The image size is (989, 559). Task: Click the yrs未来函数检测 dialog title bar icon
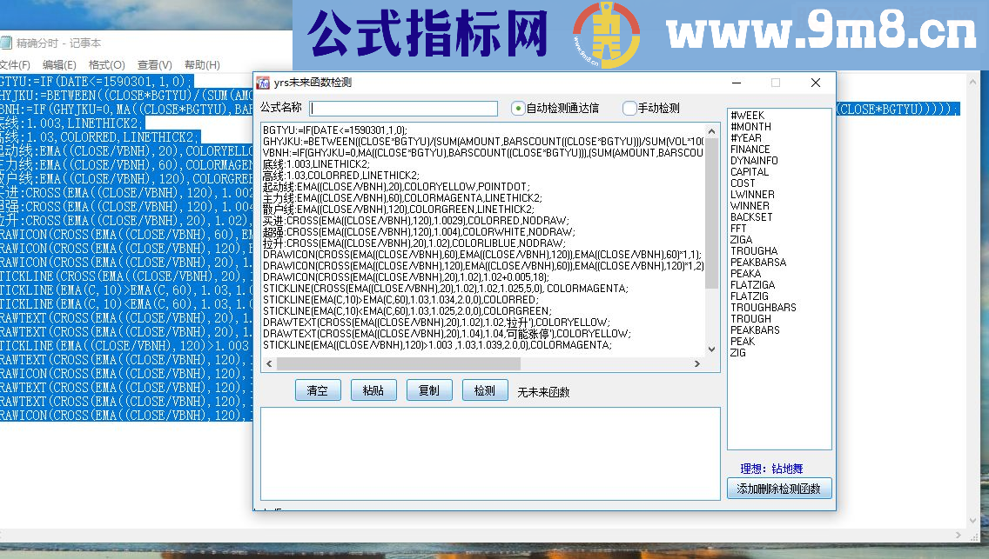pos(264,83)
